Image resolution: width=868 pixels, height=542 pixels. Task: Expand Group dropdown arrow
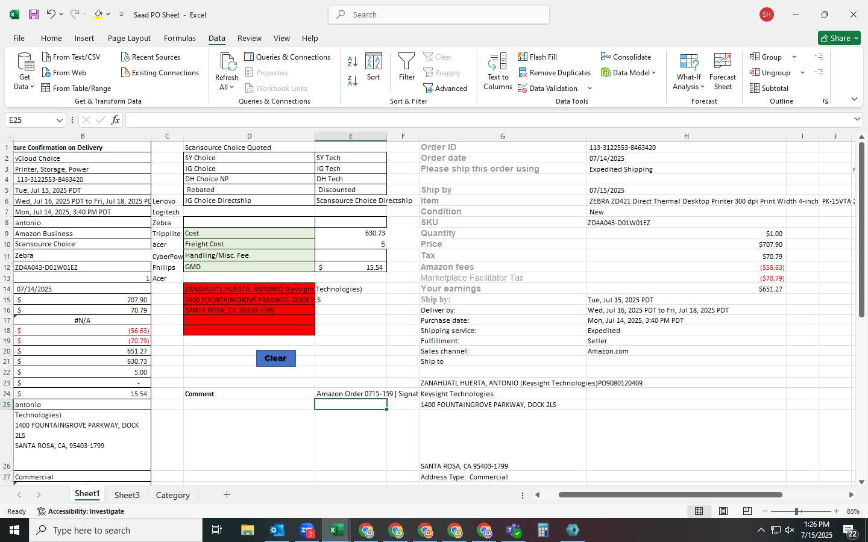coord(794,57)
